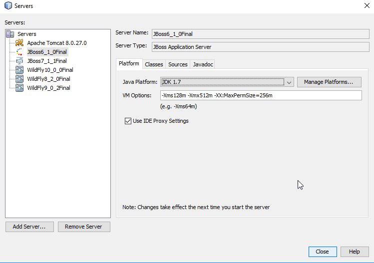Click the Close button
The height and width of the screenshot is (263, 374).
tap(323, 252)
